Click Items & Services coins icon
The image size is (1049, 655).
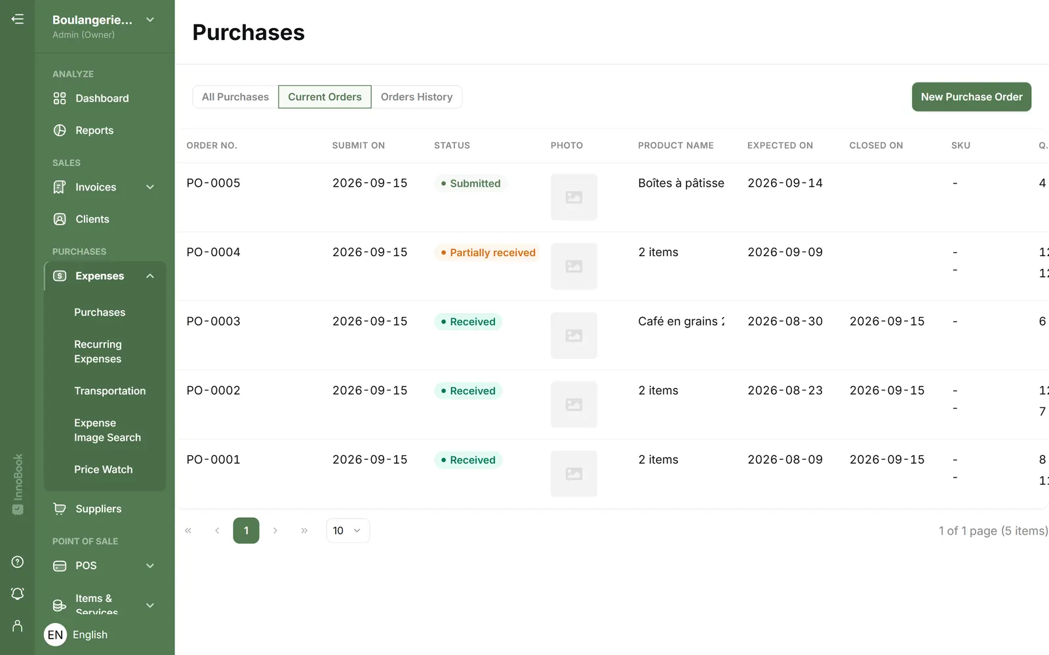click(60, 605)
